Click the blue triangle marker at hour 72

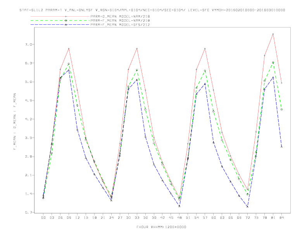(247, 207)
